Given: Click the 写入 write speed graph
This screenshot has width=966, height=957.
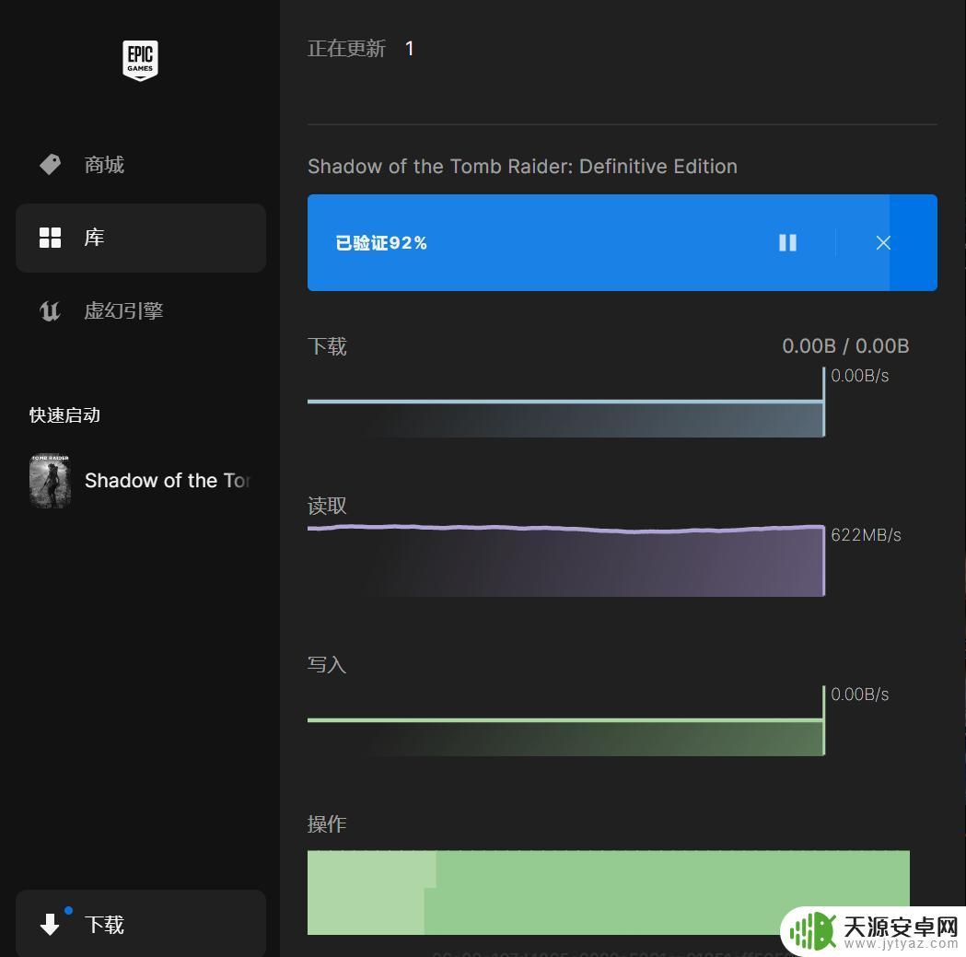Looking at the screenshot, I should [x=566, y=720].
